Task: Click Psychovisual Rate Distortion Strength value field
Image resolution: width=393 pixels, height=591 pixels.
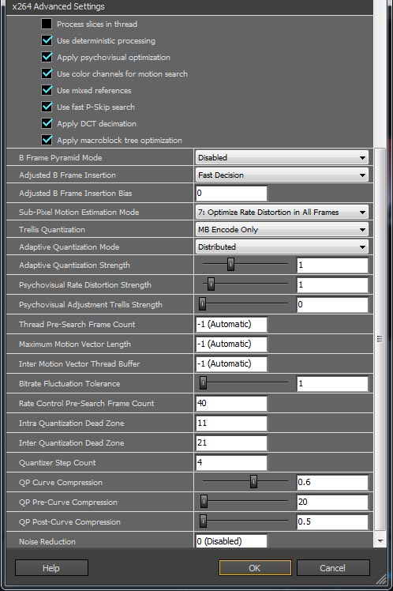Action: [x=332, y=284]
